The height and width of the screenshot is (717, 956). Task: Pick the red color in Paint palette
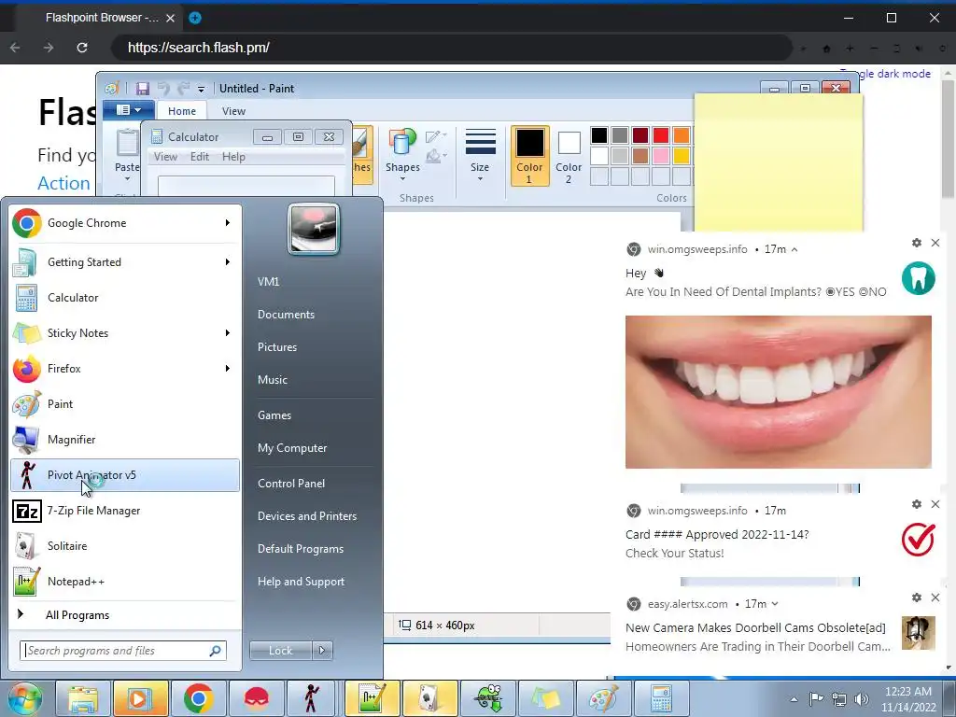tap(660, 135)
